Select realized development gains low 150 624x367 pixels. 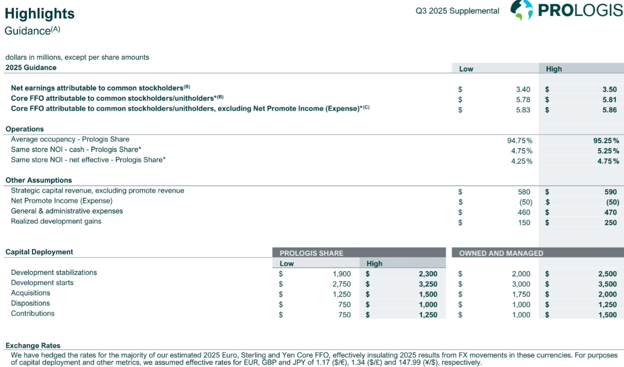click(x=524, y=223)
